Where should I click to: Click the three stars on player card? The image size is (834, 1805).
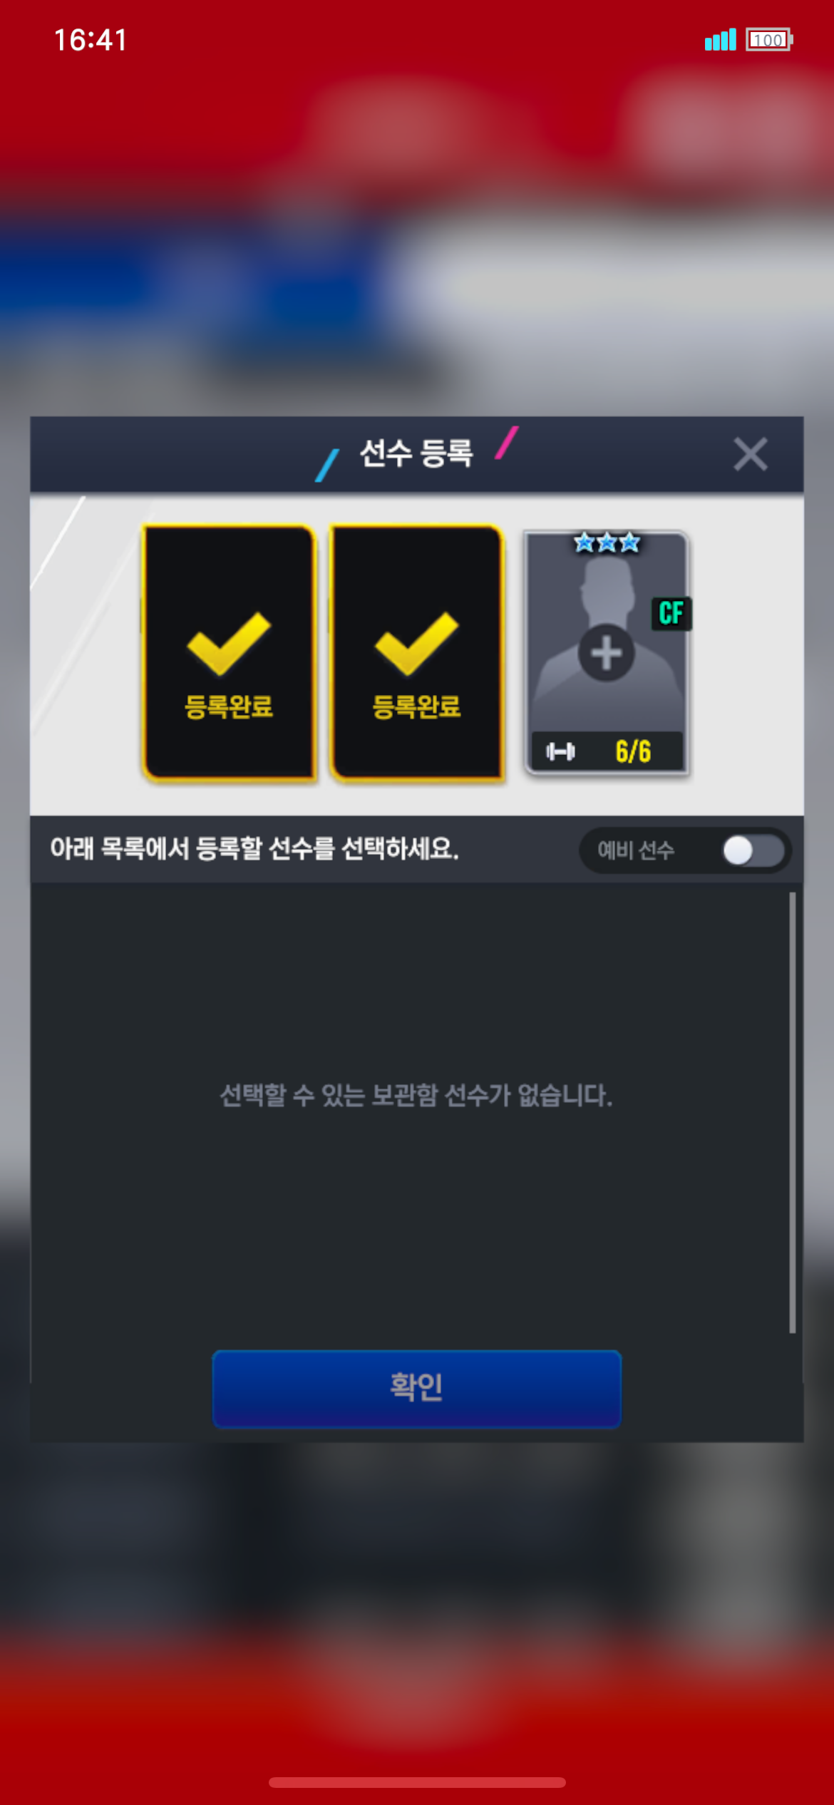pos(607,543)
